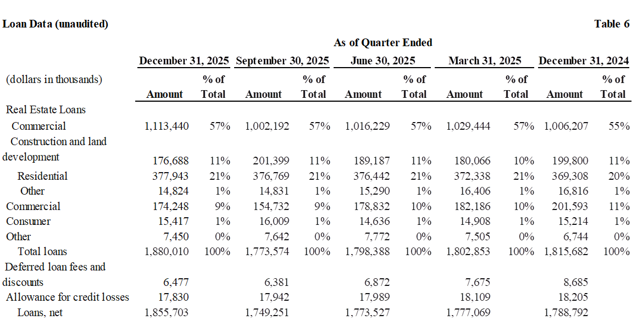This screenshot has height=320, width=632.
Task: Select the 'December 31, 2024' column header
Action: tap(584, 60)
